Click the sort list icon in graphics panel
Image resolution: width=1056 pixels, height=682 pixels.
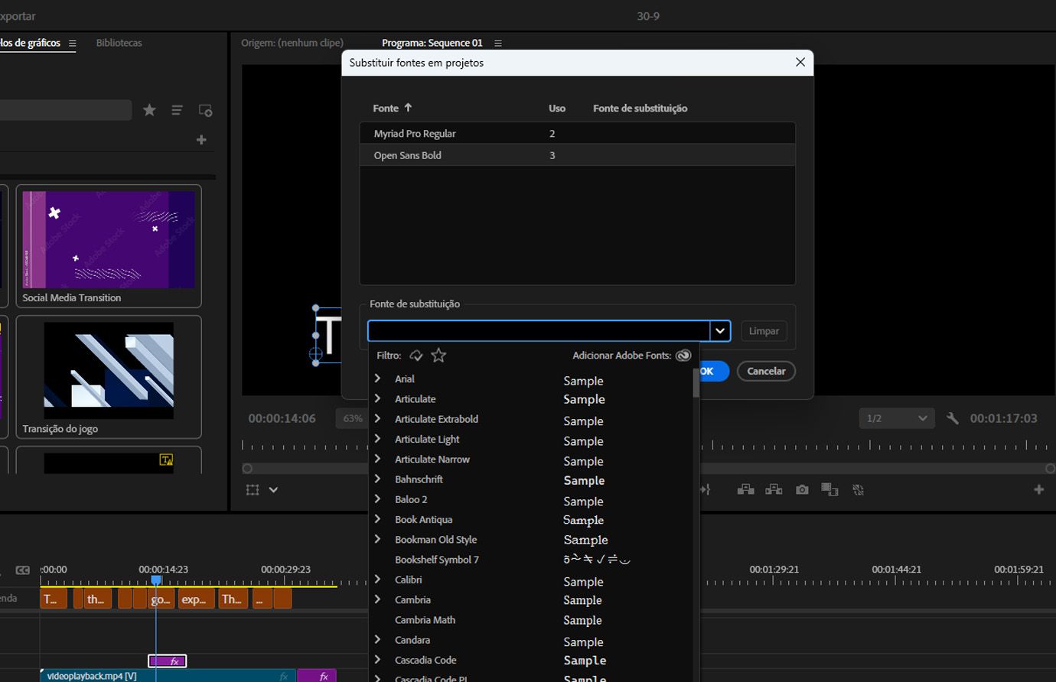[177, 111]
